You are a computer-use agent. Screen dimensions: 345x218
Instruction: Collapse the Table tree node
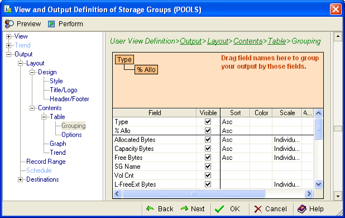tap(44, 117)
